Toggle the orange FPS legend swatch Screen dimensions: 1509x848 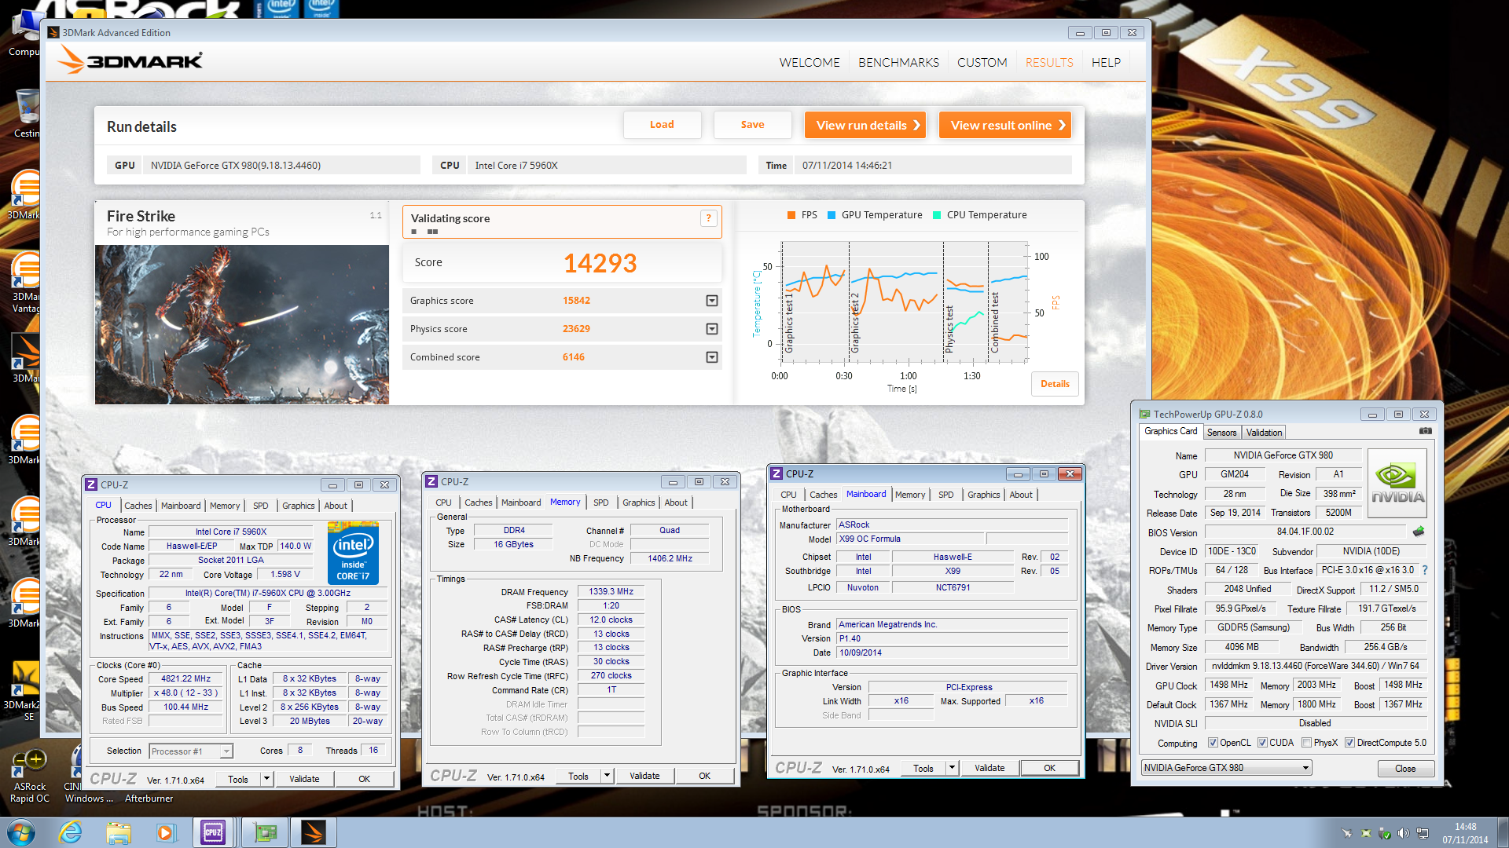pos(791,215)
